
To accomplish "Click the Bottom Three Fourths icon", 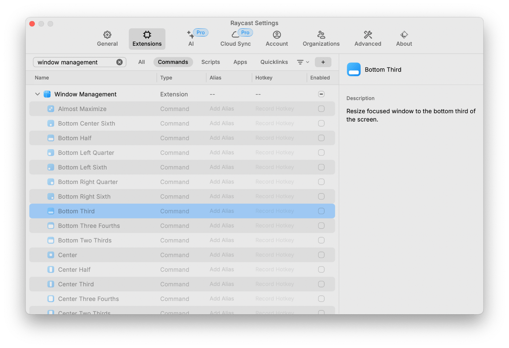I will point(51,226).
